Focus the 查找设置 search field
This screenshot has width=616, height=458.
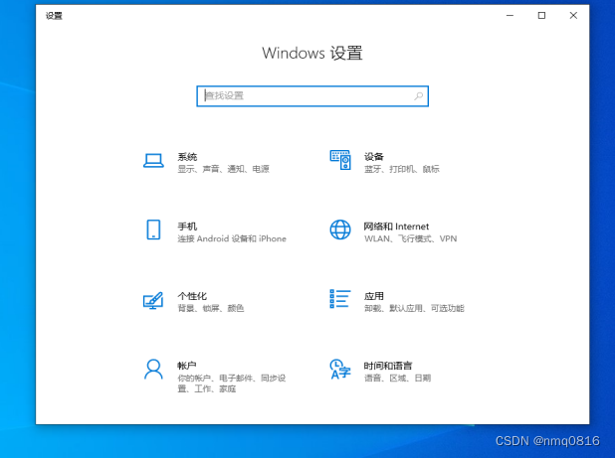[x=312, y=96]
